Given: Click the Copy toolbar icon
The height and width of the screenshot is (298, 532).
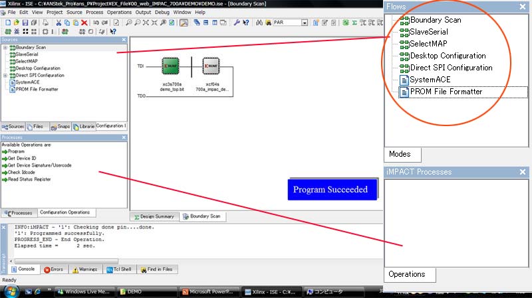Looking at the screenshot, I should pos(67,23).
